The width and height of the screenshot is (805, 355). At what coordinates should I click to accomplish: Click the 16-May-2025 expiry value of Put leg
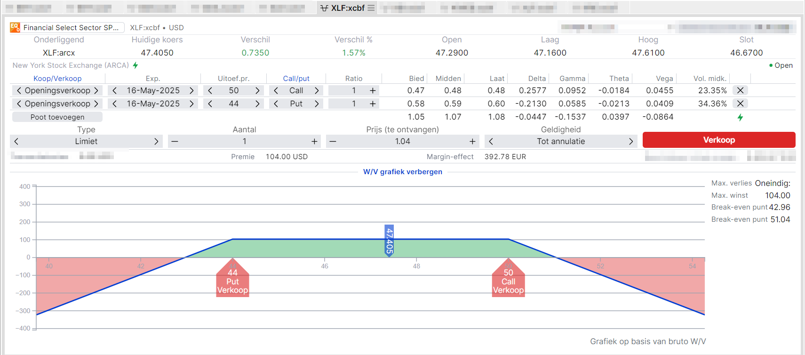click(x=153, y=104)
